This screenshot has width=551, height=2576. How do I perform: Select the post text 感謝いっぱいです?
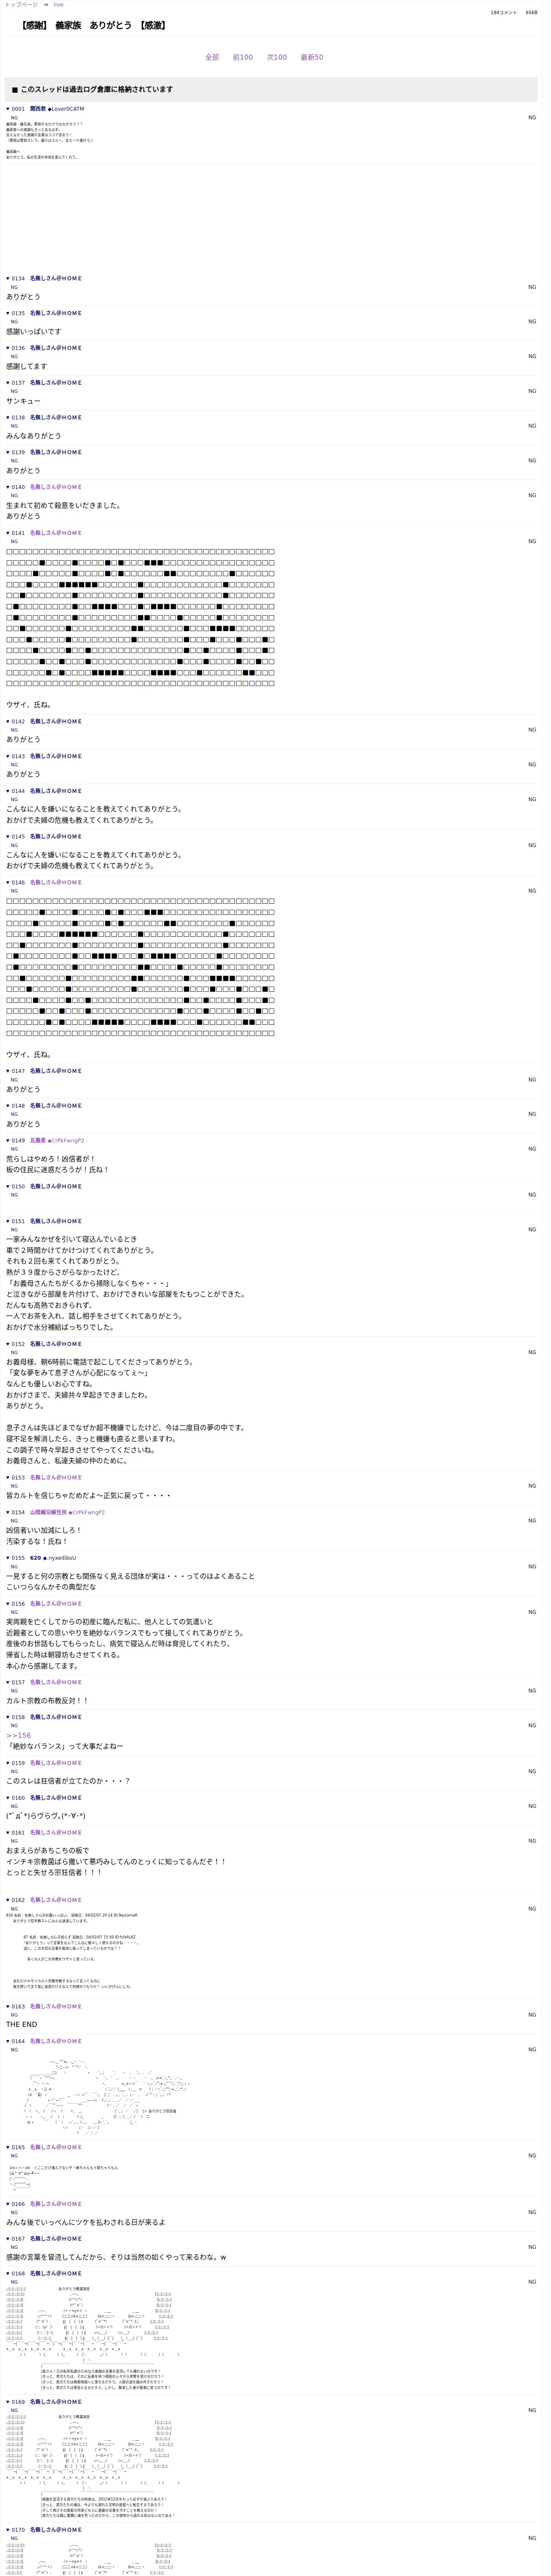[x=33, y=332]
